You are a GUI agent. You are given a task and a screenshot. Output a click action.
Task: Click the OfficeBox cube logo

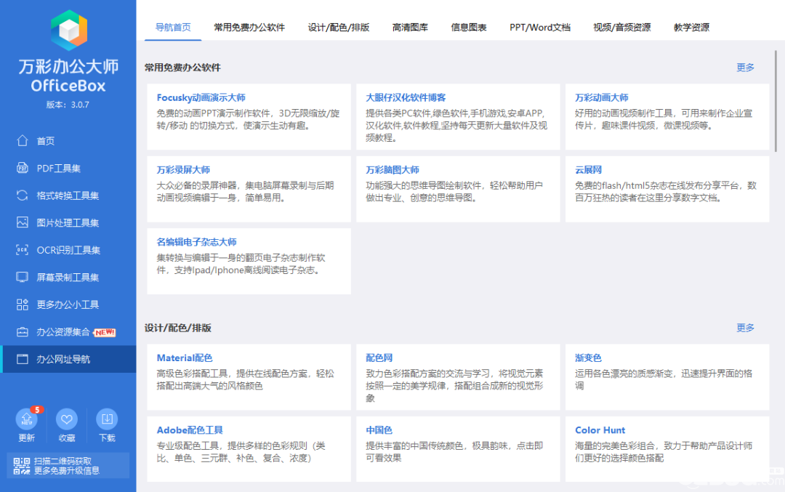(x=68, y=31)
